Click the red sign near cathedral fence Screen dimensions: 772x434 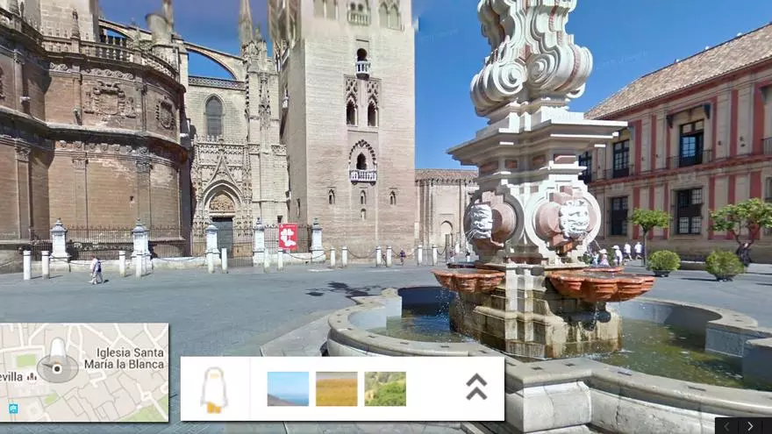tap(288, 235)
